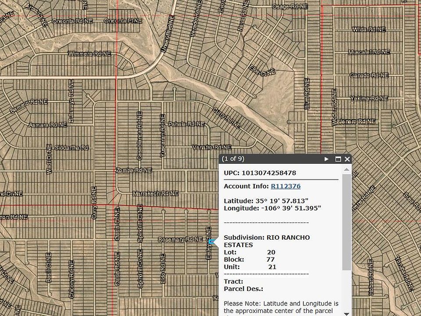Click the Basil Ct NE street label

coord(48,268)
